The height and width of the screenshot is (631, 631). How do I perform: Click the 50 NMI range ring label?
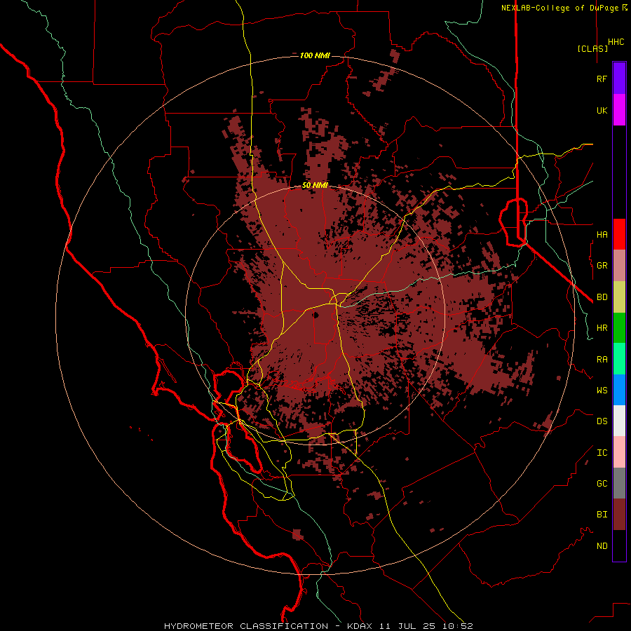click(315, 185)
